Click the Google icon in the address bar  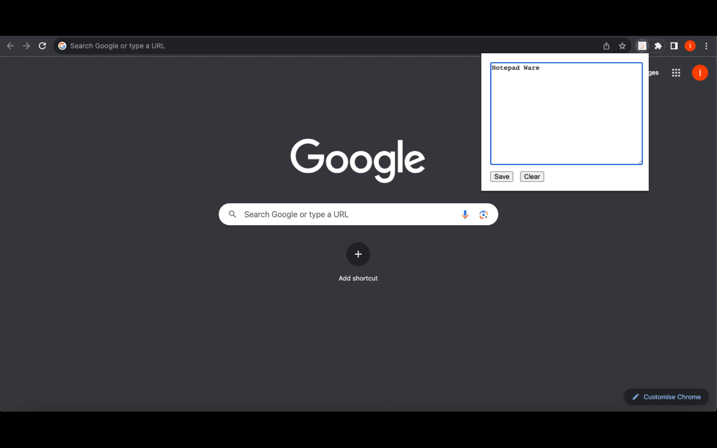62,46
